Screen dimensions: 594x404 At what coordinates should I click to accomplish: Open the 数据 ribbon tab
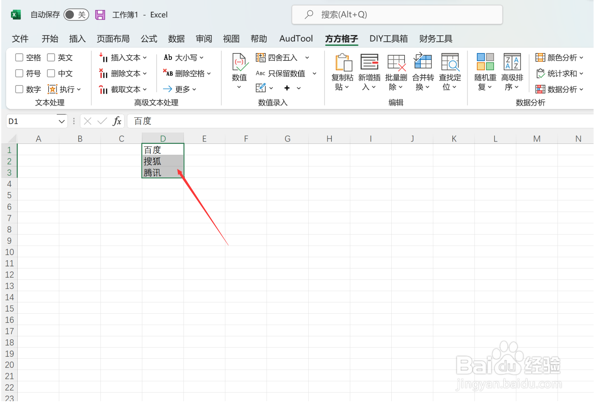click(x=176, y=39)
